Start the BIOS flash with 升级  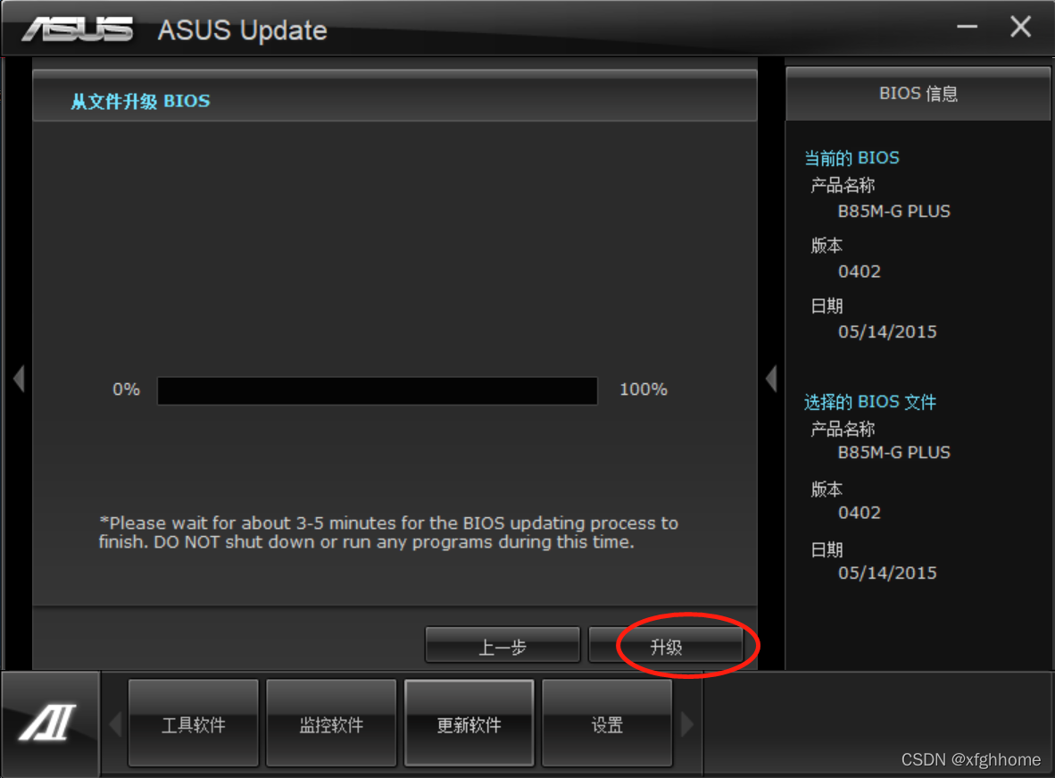[666, 645]
